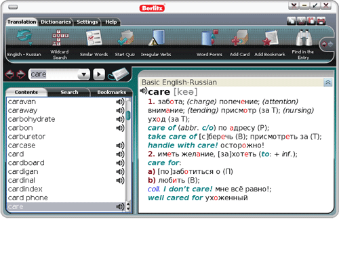Collapse the Basic English-Russian dictionary section

pyautogui.click(x=327, y=83)
